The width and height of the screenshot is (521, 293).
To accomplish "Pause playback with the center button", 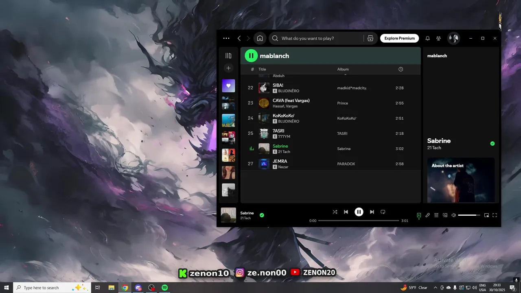I will tap(359, 212).
